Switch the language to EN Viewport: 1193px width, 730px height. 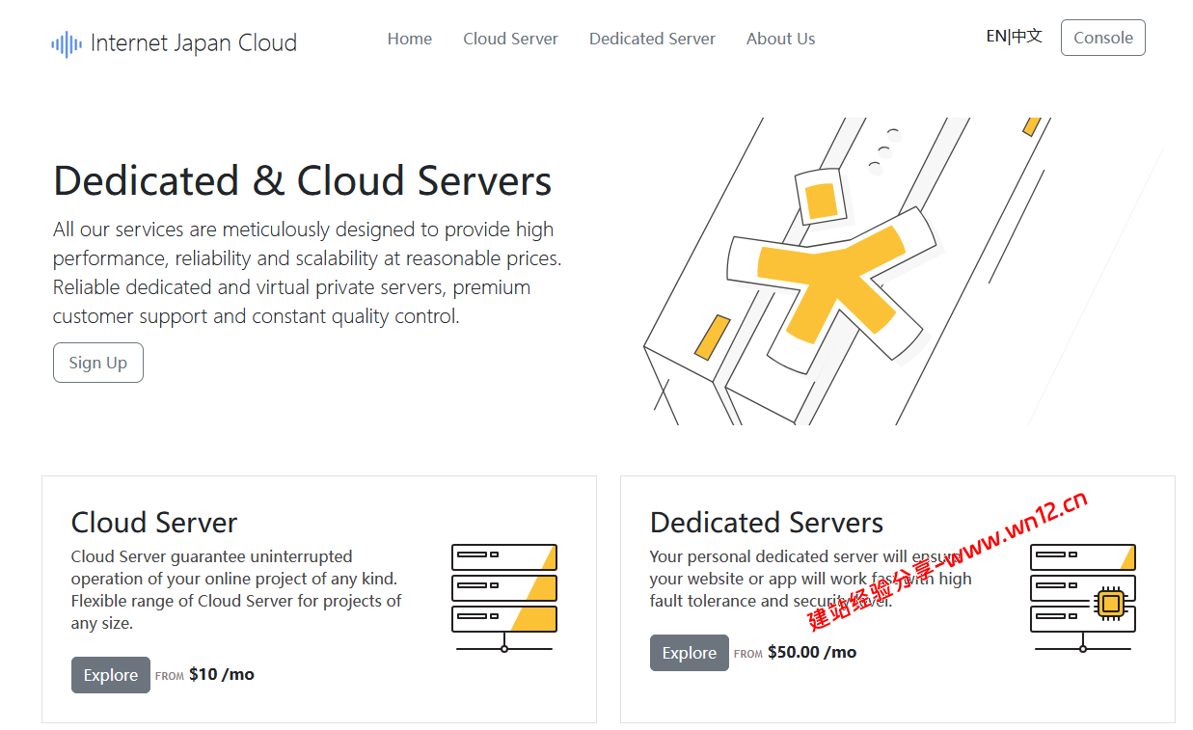995,37
